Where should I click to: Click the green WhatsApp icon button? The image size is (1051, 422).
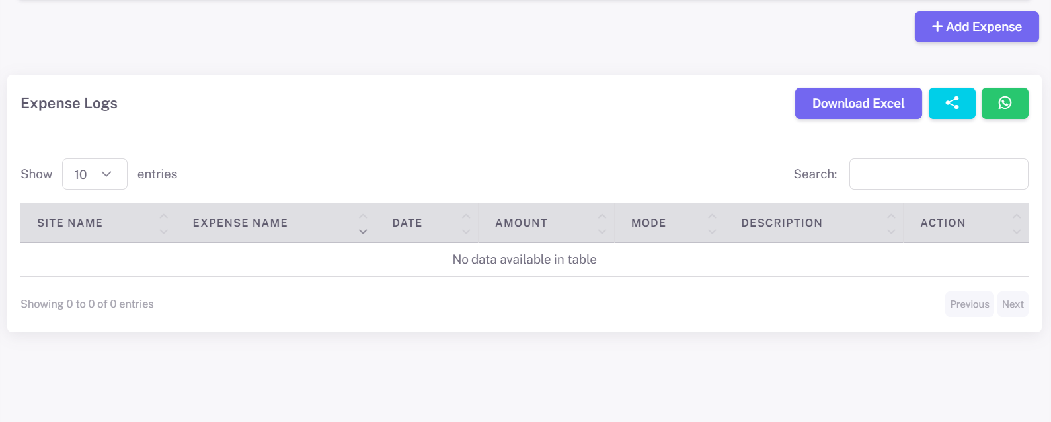(x=1005, y=103)
